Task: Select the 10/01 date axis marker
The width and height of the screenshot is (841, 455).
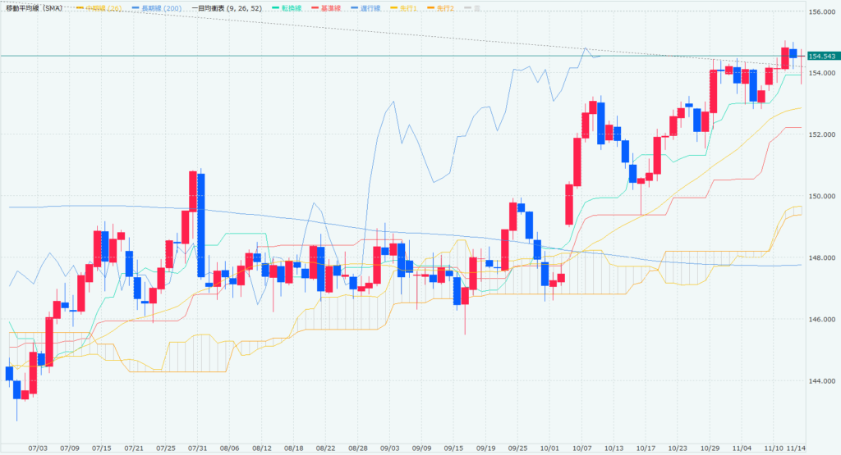Action: click(551, 448)
